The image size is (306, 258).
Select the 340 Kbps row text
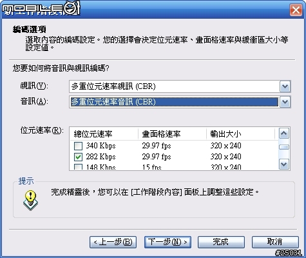[100, 146]
